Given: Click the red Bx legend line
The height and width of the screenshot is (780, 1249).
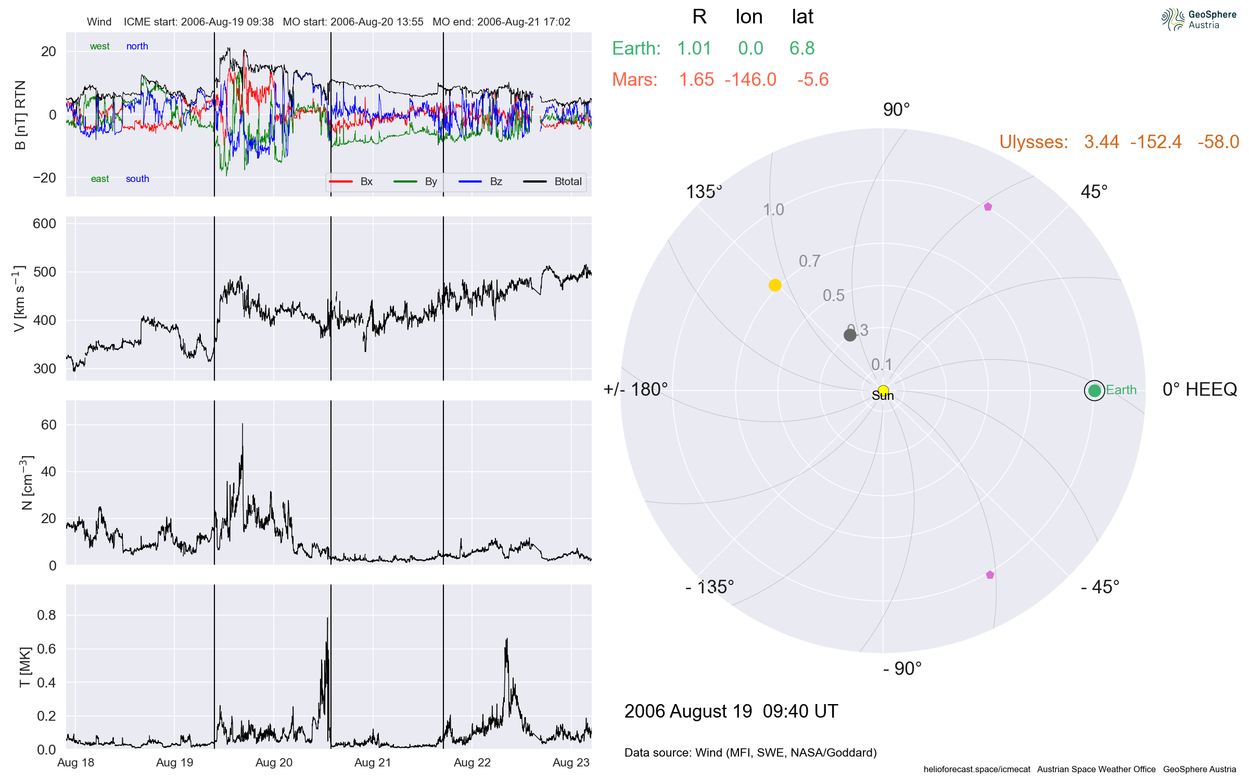Looking at the screenshot, I should pos(341,181).
